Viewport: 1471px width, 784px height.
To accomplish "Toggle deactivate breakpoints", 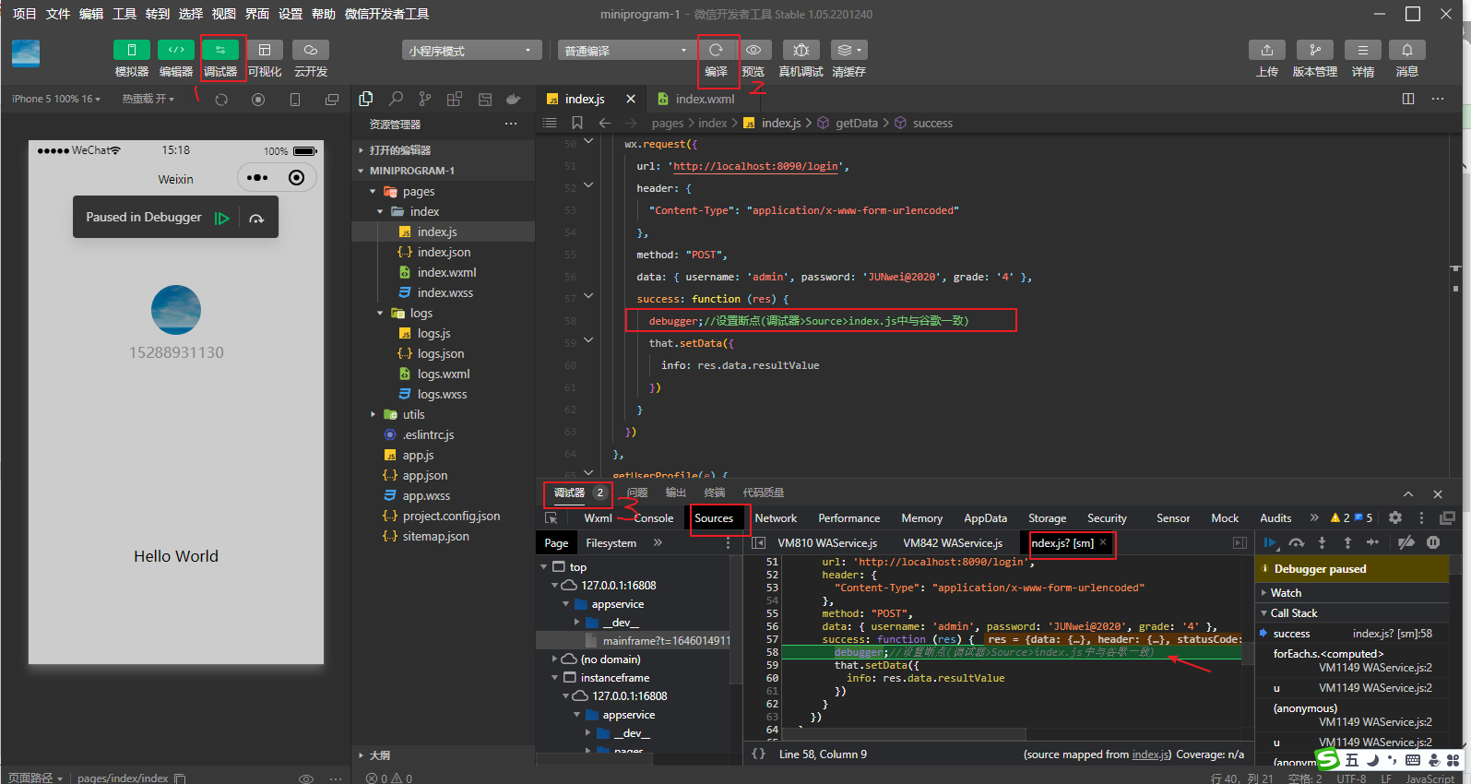I will tap(1406, 543).
